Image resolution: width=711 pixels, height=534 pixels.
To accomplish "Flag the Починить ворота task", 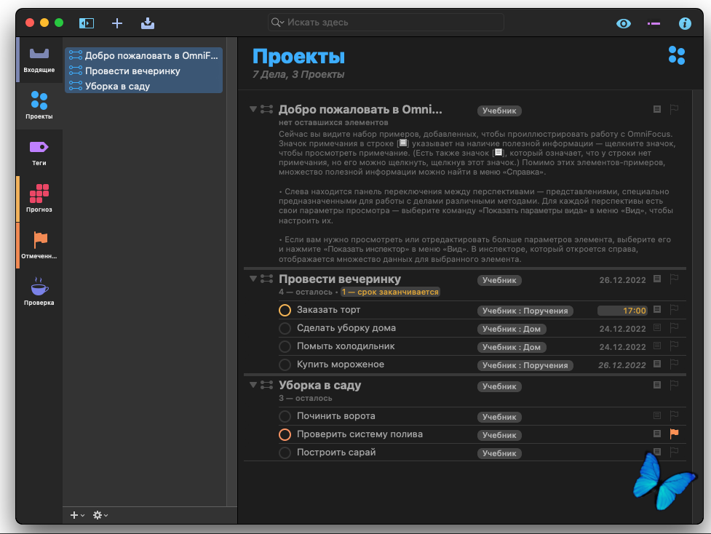I will click(675, 415).
